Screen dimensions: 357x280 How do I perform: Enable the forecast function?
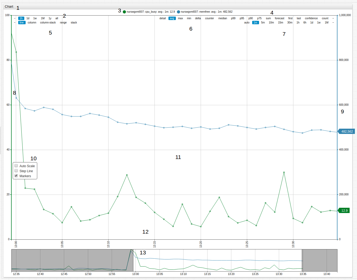click(x=279, y=18)
